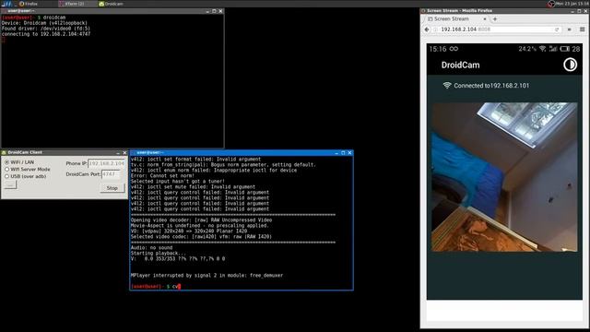Select the USB (over adb) radio option
Image resolution: width=590 pixels, height=332 pixels.
click(x=6, y=176)
